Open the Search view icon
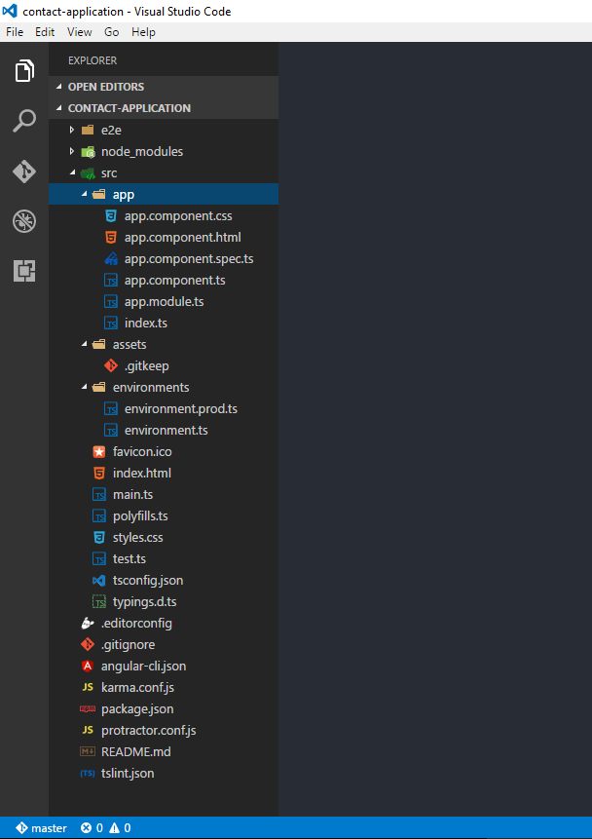 (24, 122)
